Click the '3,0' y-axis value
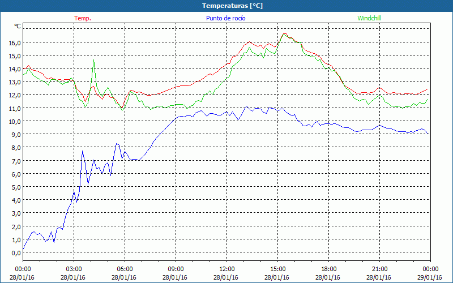 [x=16, y=213]
